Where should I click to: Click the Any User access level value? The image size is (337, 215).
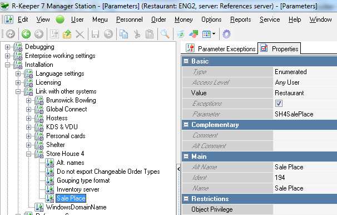click(x=287, y=82)
